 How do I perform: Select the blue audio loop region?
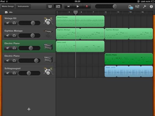[129, 71]
